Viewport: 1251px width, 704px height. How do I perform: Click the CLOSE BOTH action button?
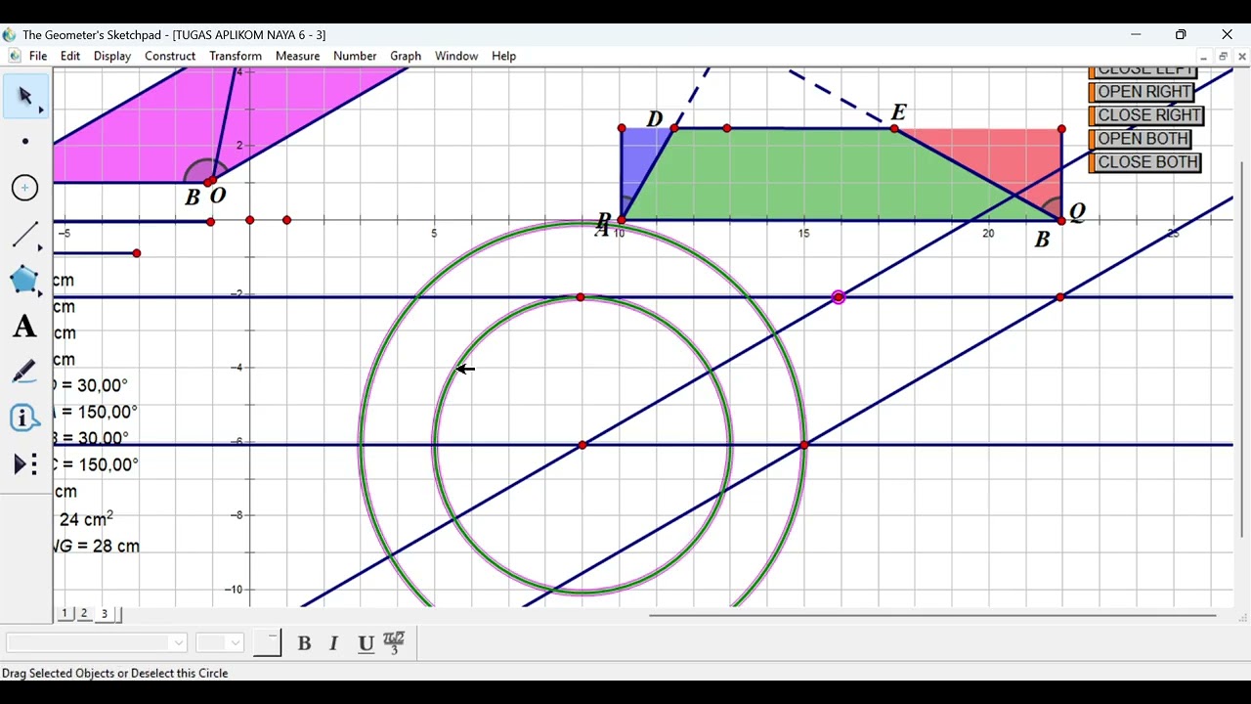[1144, 162]
